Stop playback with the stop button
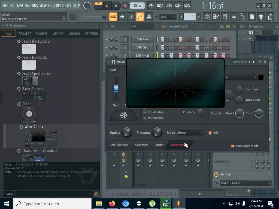The height and width of the screenshot is (209, 279). pos(116,6)
